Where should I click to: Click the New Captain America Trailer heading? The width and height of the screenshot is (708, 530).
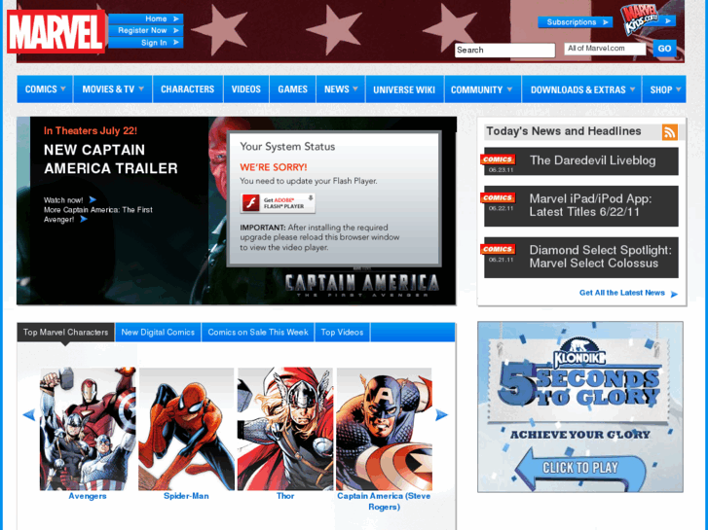click(111, 159)
